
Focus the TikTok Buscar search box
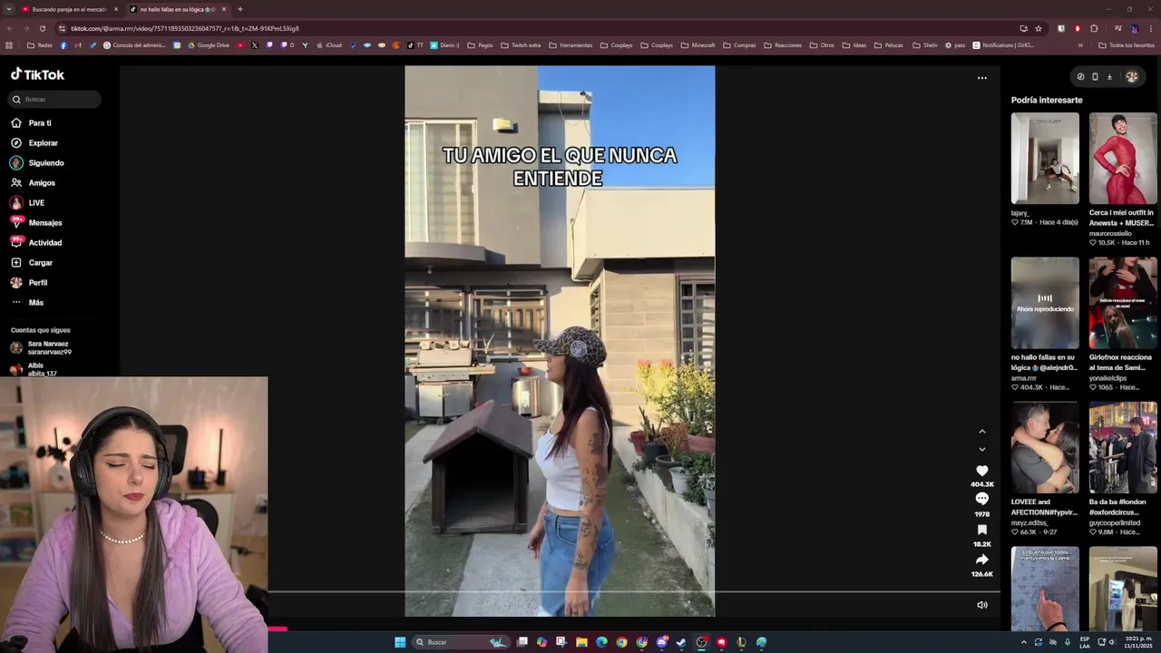[x=55, y=99]
